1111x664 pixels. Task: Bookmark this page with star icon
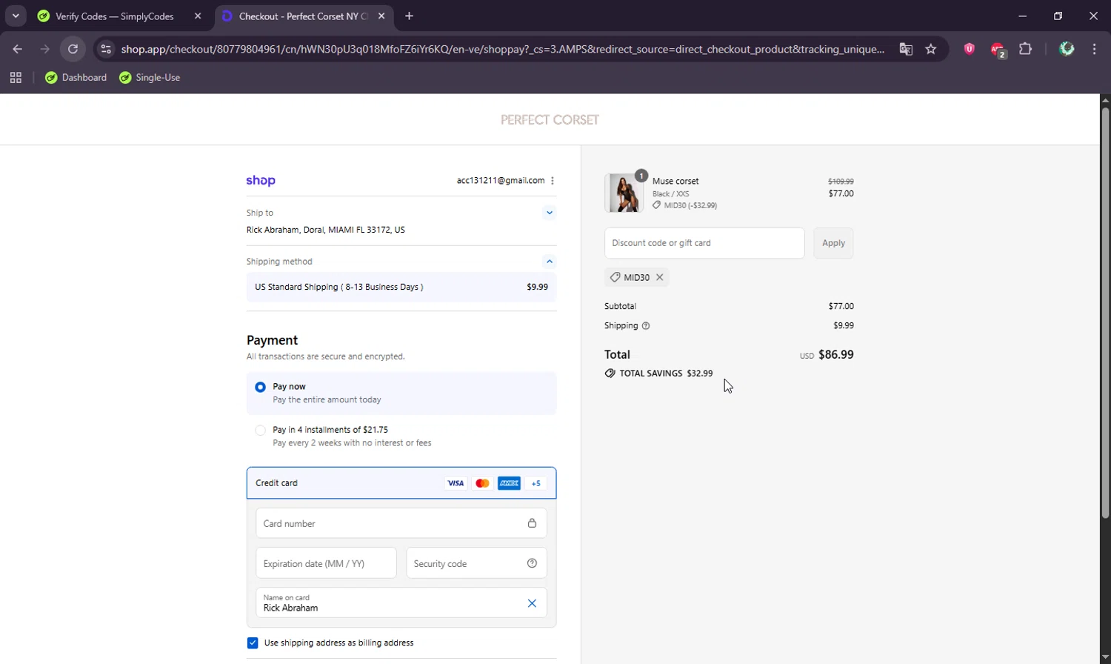[x=931, y=49]
